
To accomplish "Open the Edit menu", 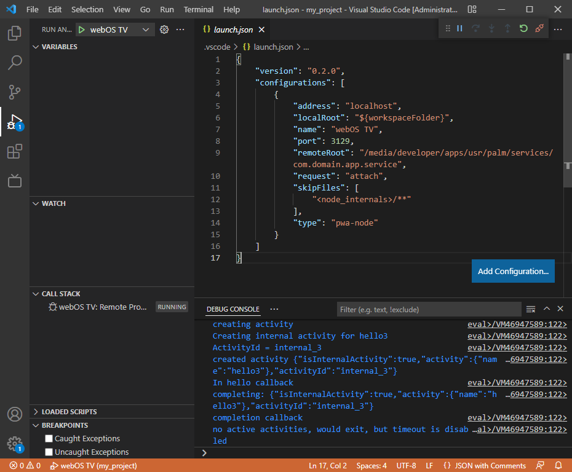I will tap(55, 9).
